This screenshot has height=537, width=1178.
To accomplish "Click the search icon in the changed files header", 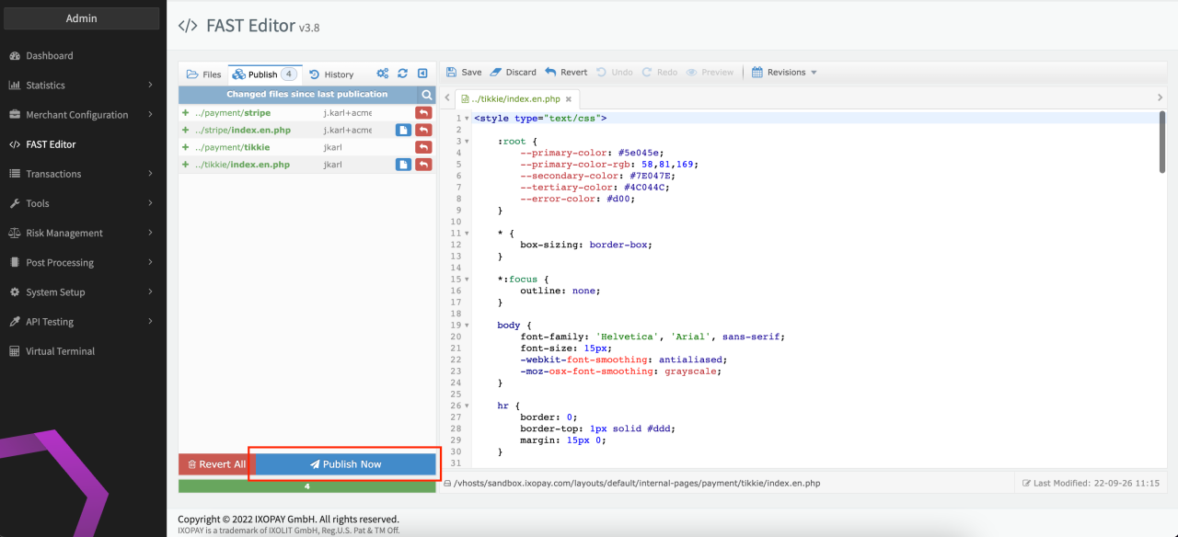I will coord(426,95).
